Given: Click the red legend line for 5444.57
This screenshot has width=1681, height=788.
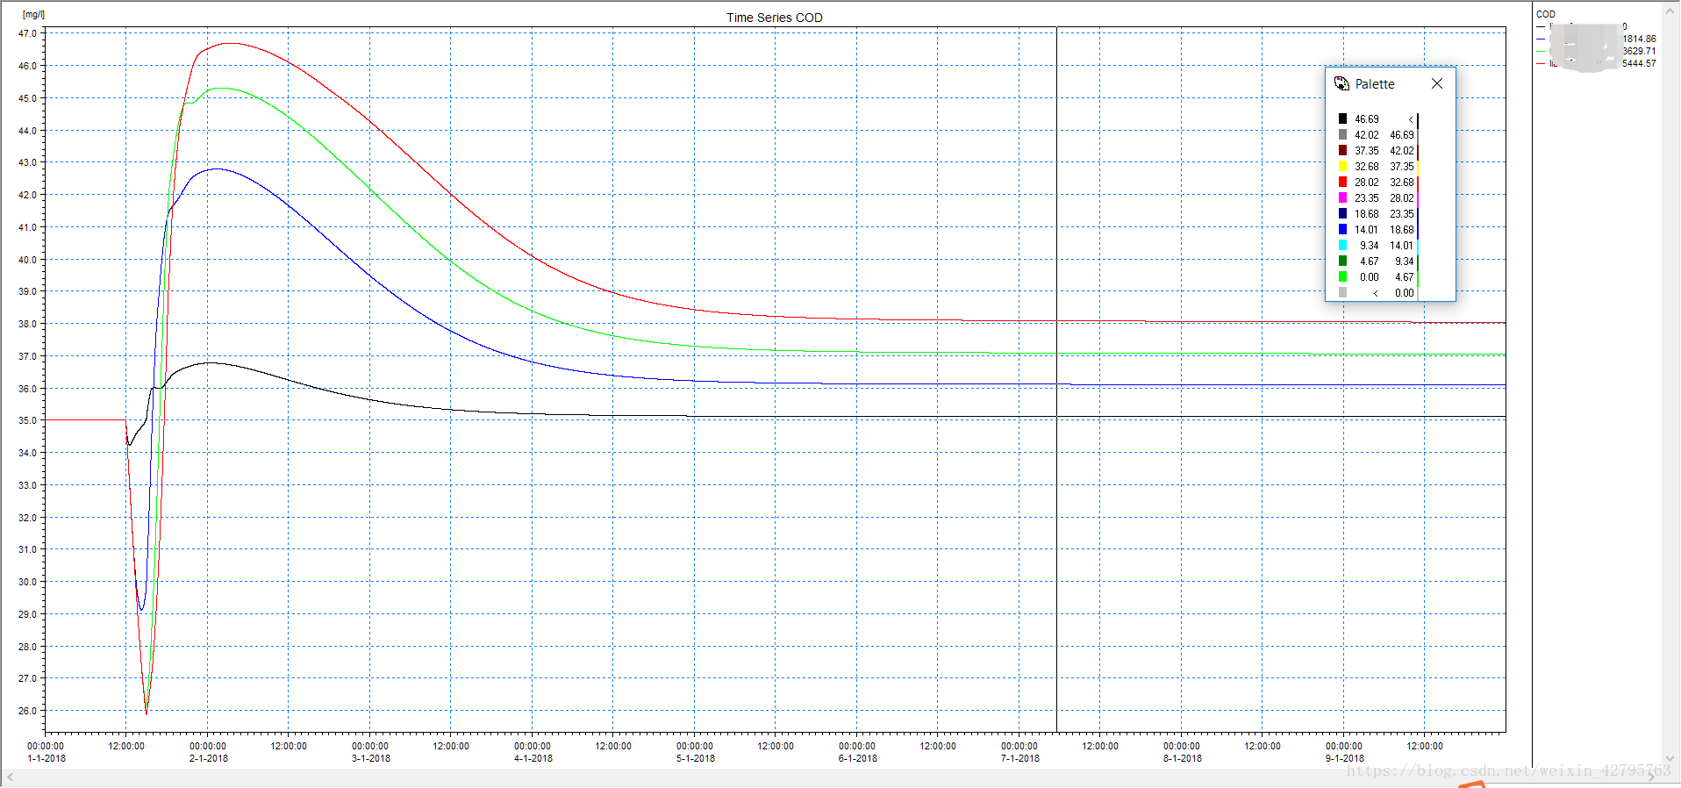Looking at the screenshot, I should 1541,64.
